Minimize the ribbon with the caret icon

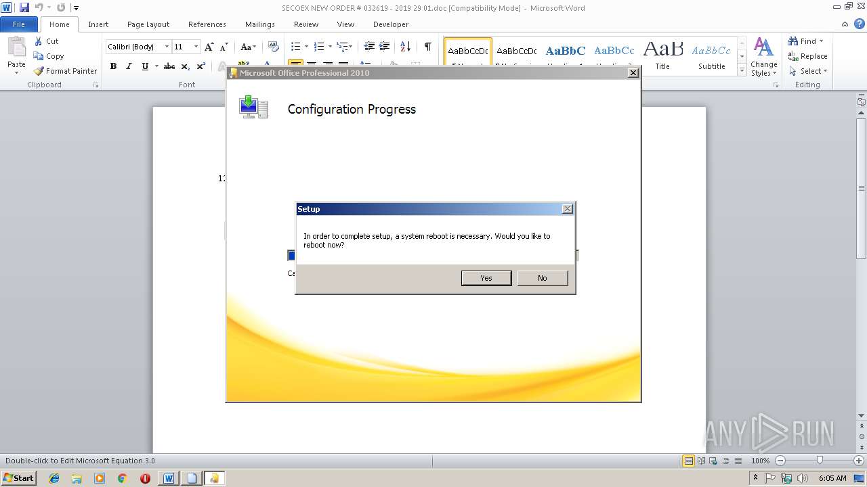coord(845,24)
